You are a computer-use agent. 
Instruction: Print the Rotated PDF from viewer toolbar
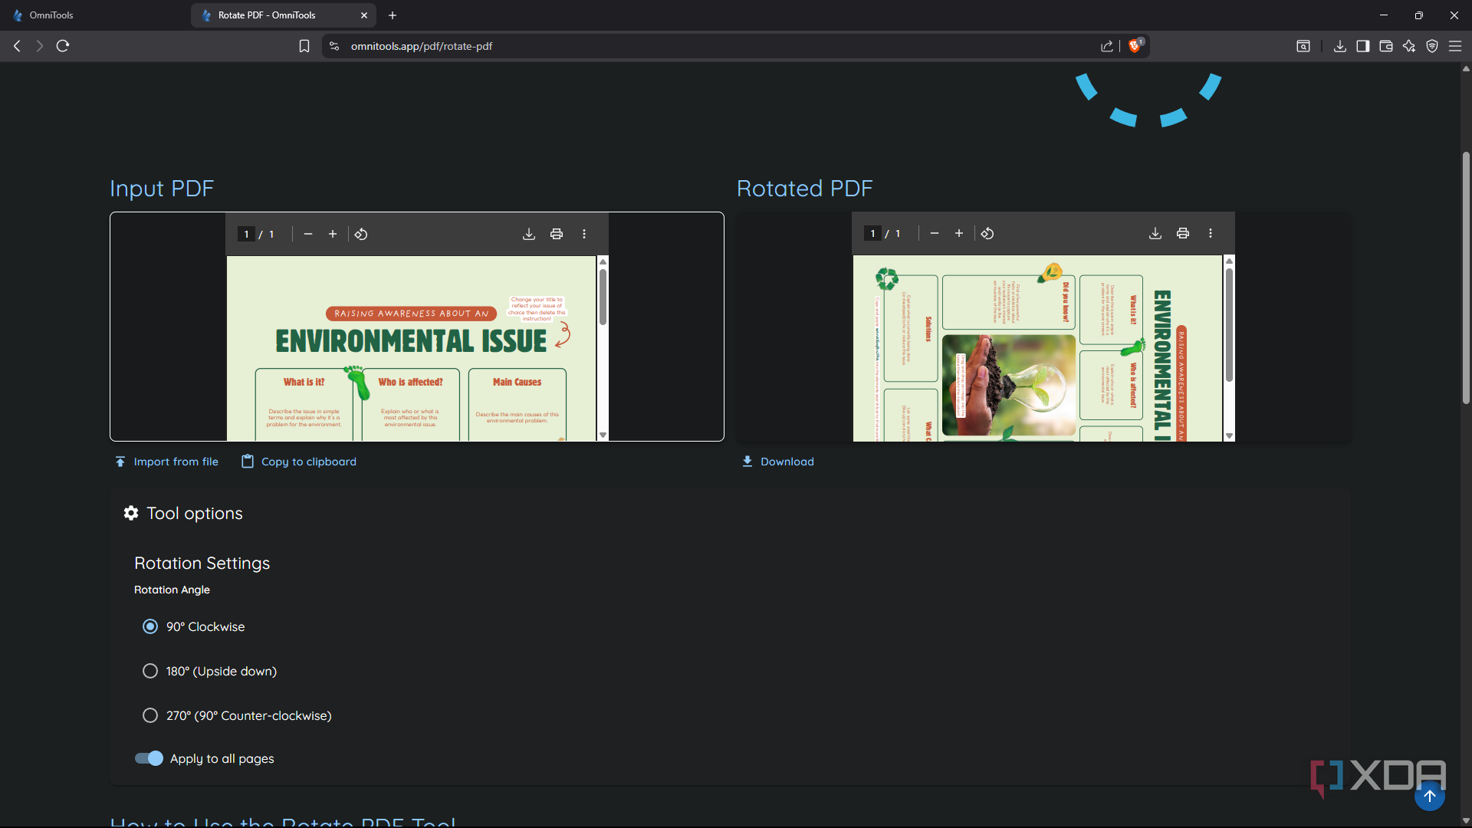(1183, 233)
